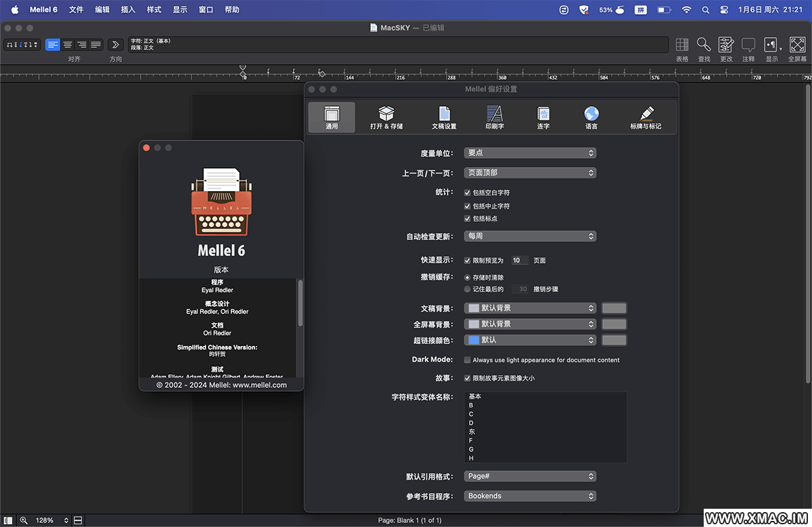Open the Apple menu
This screenshot has width=812, height=527.
pyautogui.click(x=14, y=9)
